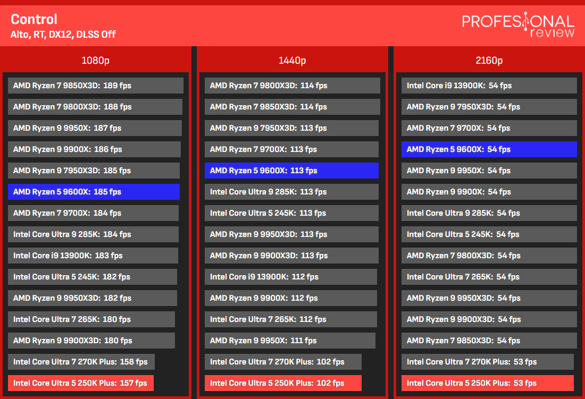Viewport: 585px width, 399px height.
Task: Click Intel Core i9 13900K 54 fps row
Action: click(x=489, y=86)
